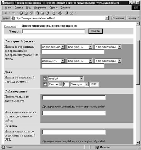The height and width of the screenshot is (150, 141).
Task: Click the Print toolbar icon
Action: (66, 13)
